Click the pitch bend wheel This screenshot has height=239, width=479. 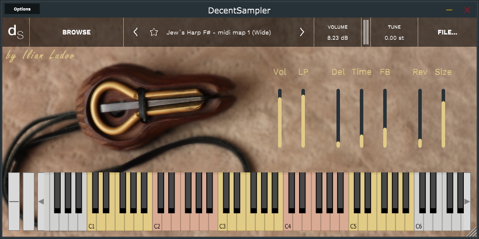[x=14, y=202]
